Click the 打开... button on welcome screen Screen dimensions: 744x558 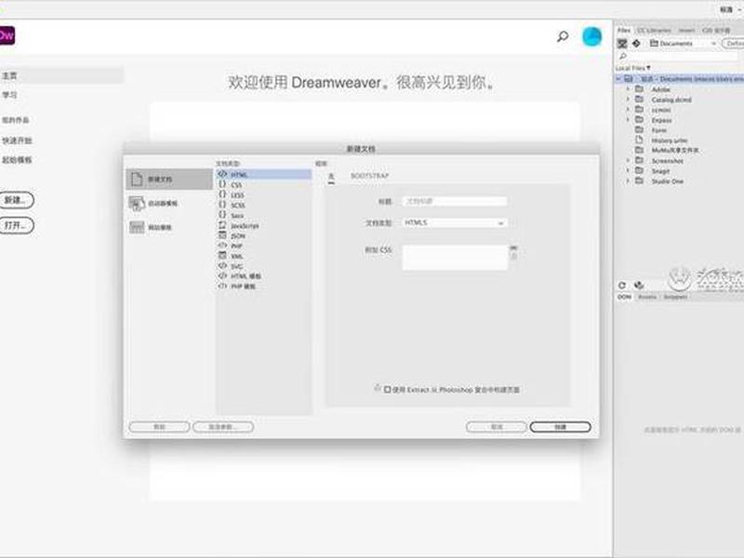(x=17, y=225)
